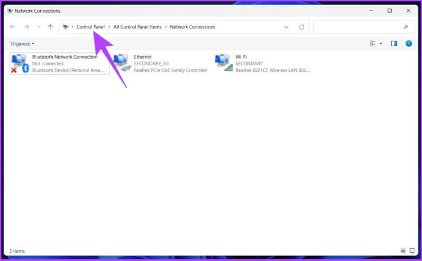This screenshot has width=422, height=261.
Task: Open All Control Panel Items breadcrumb
Action: pyautogui.click(x=137, y=26)
